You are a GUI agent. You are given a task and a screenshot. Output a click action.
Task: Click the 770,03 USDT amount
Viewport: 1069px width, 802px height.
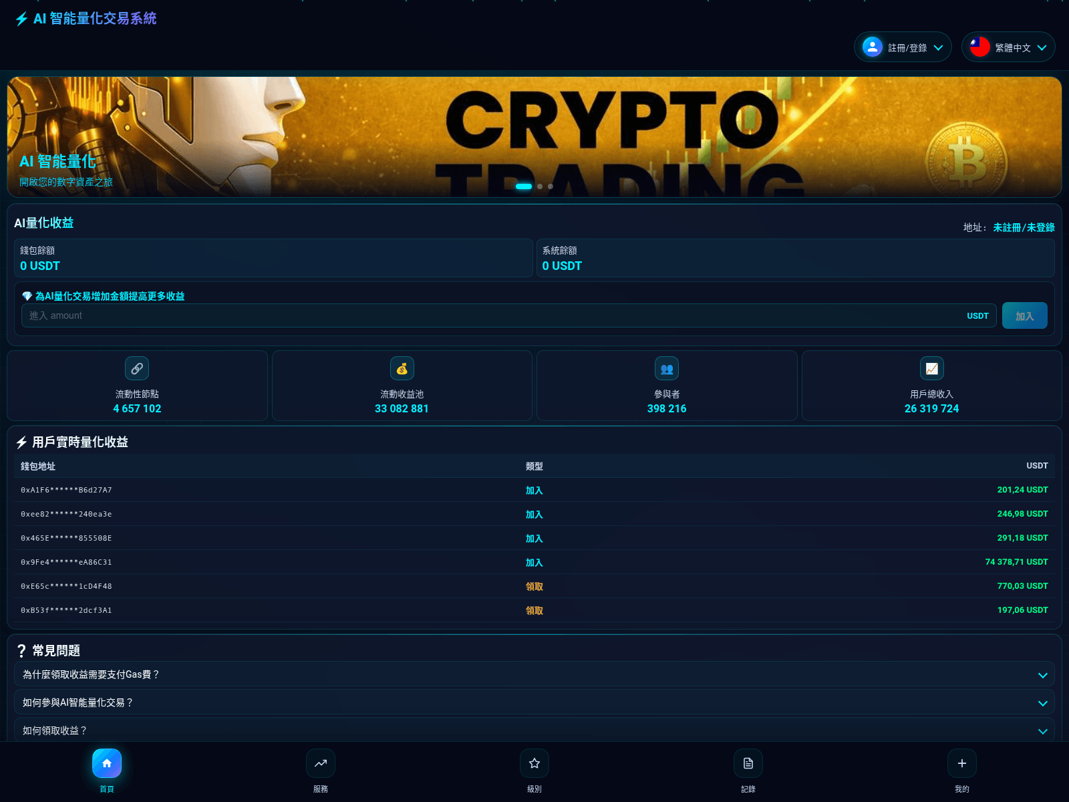coord(1022,586)
